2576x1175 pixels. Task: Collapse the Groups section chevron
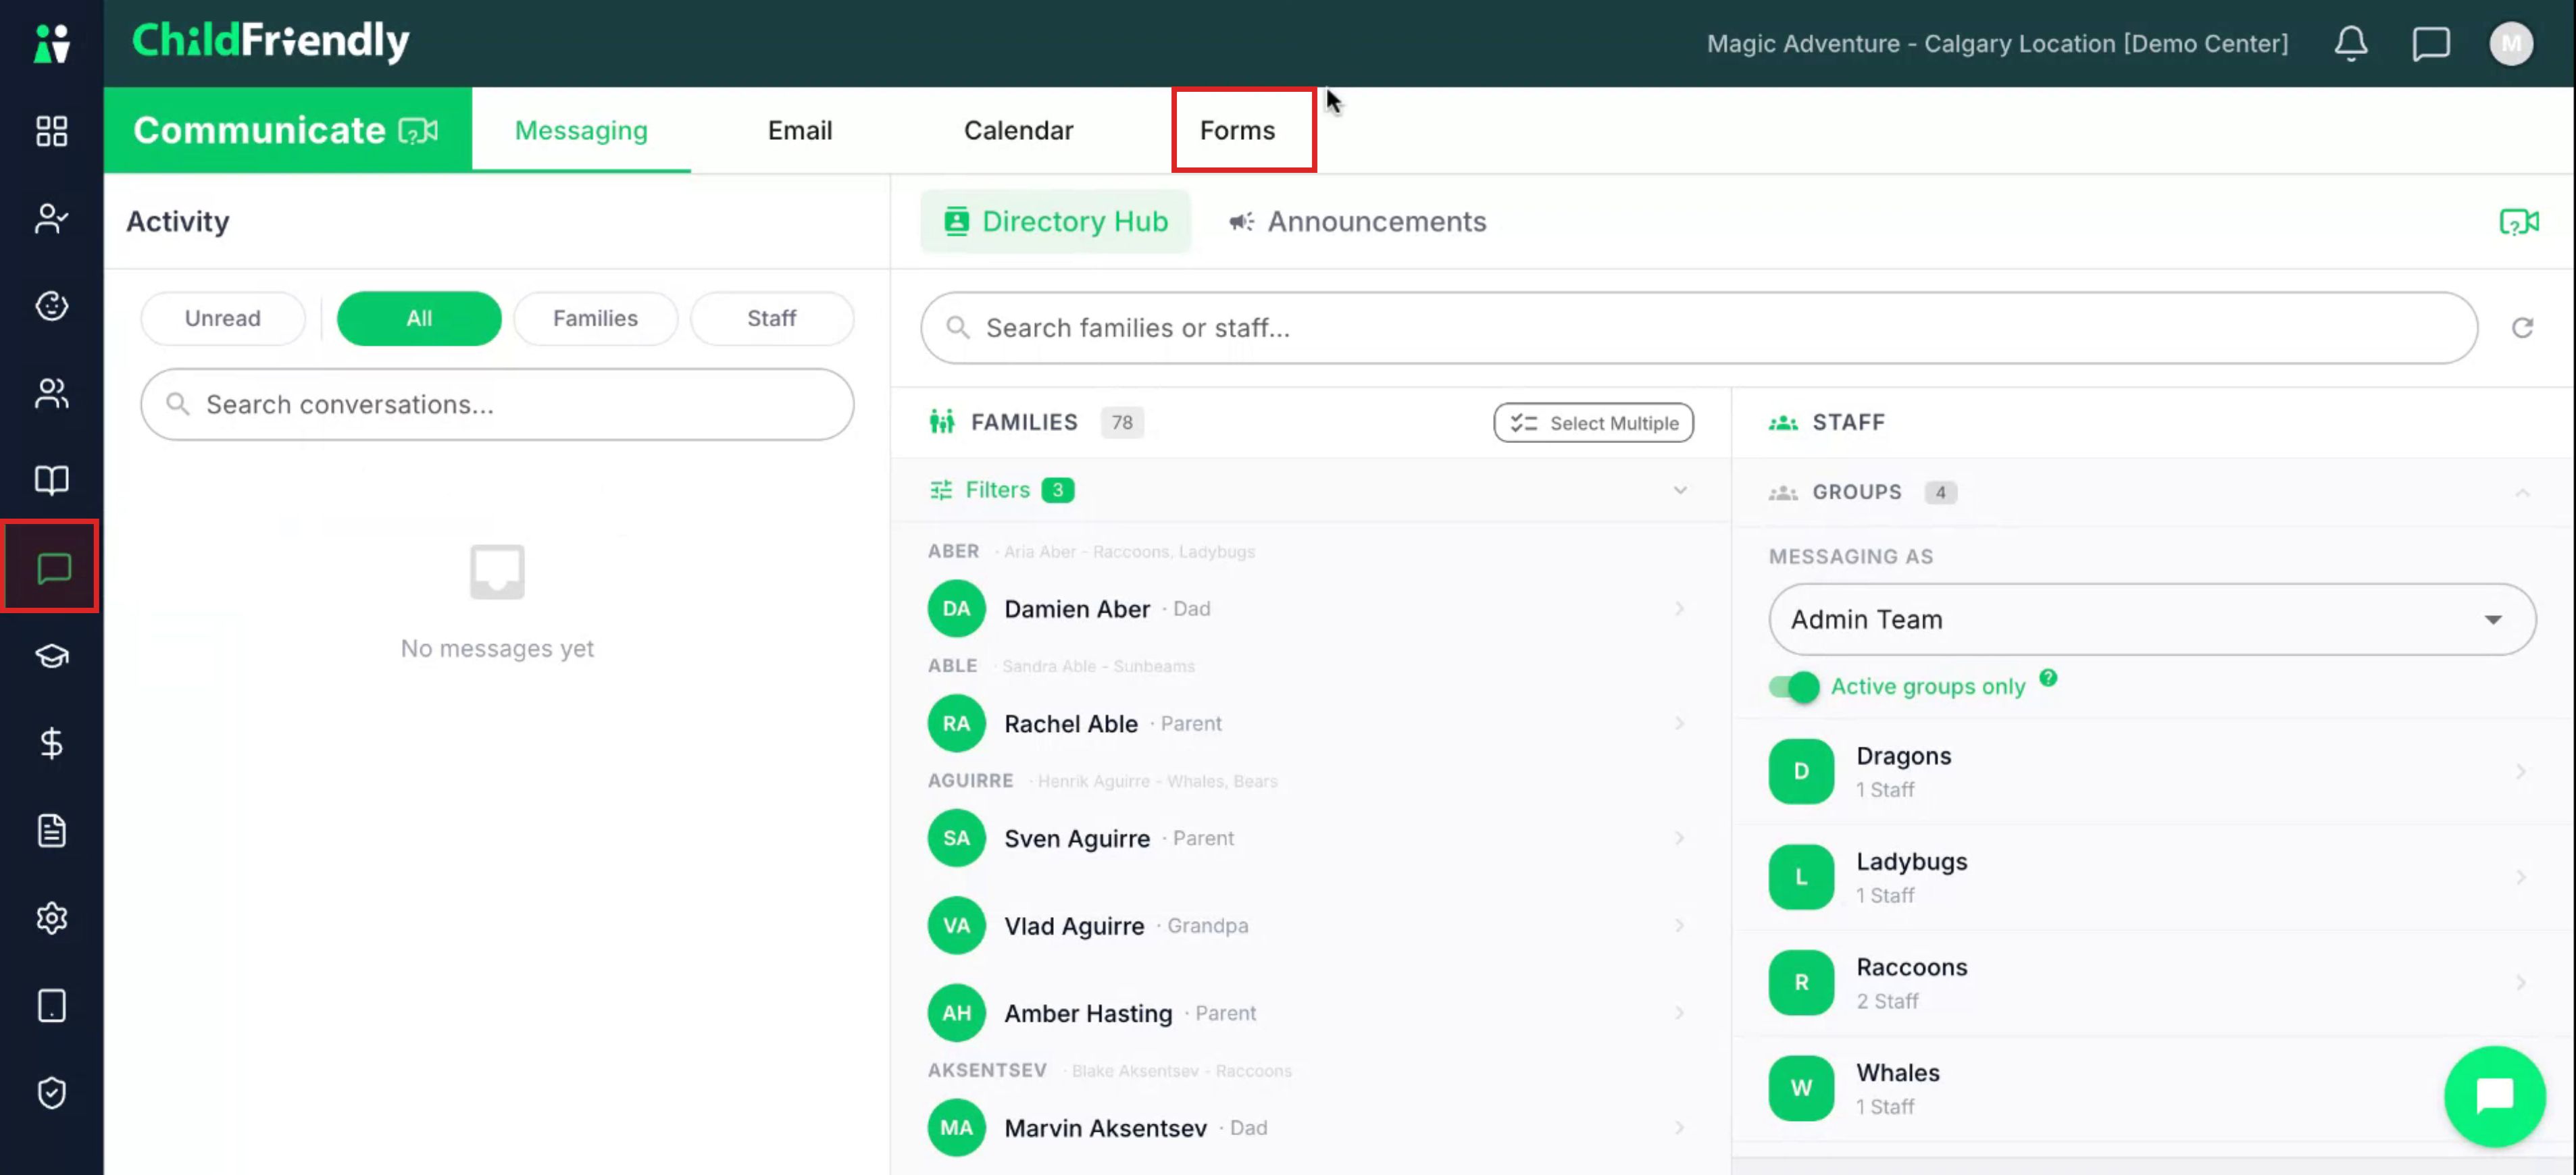(2521, 492)
